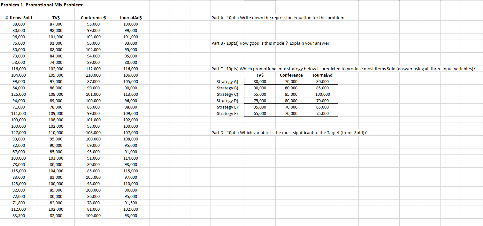Select the Strategy F) label cell
Screen dimensions: 483x226
(x=227, y=113)
